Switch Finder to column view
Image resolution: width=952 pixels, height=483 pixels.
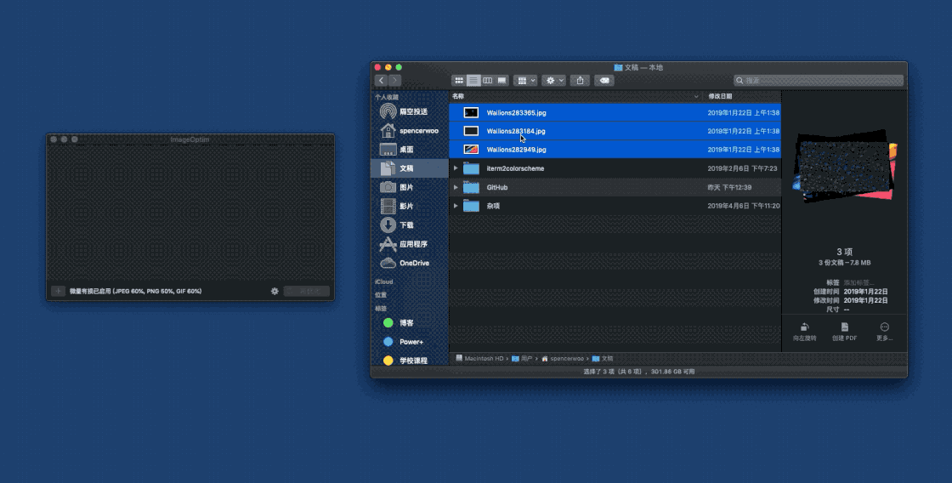click(x=488, y=80)
